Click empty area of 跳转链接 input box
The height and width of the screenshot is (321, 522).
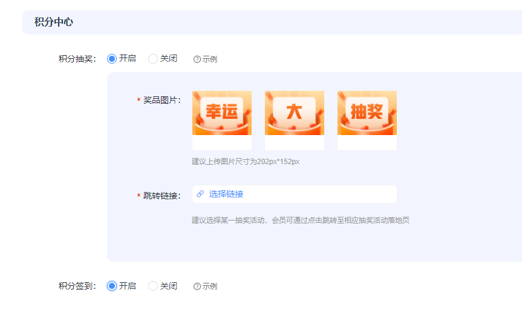327,194
